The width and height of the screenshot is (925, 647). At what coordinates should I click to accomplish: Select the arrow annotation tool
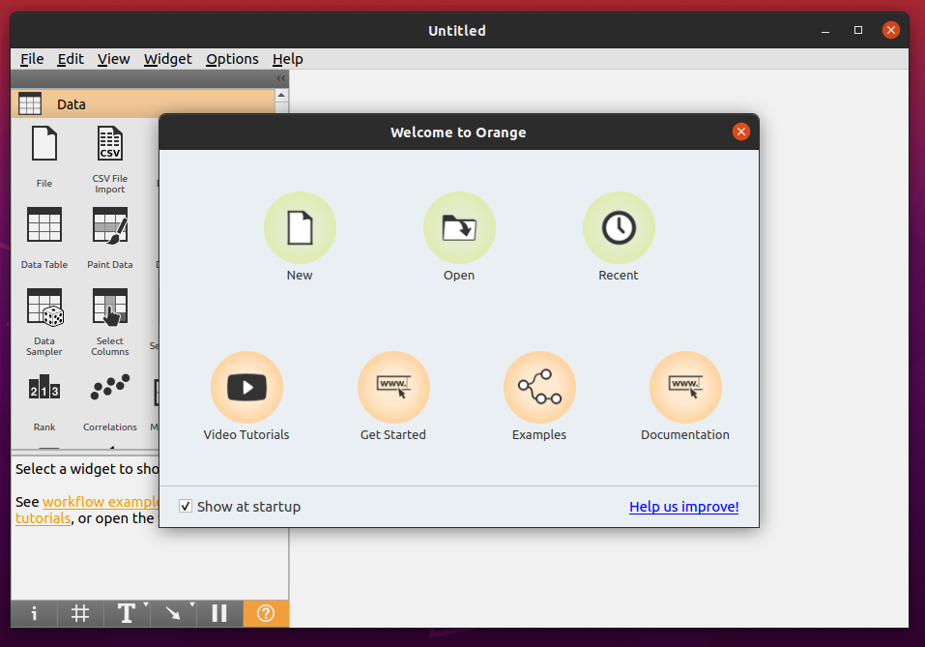[172, 614]
